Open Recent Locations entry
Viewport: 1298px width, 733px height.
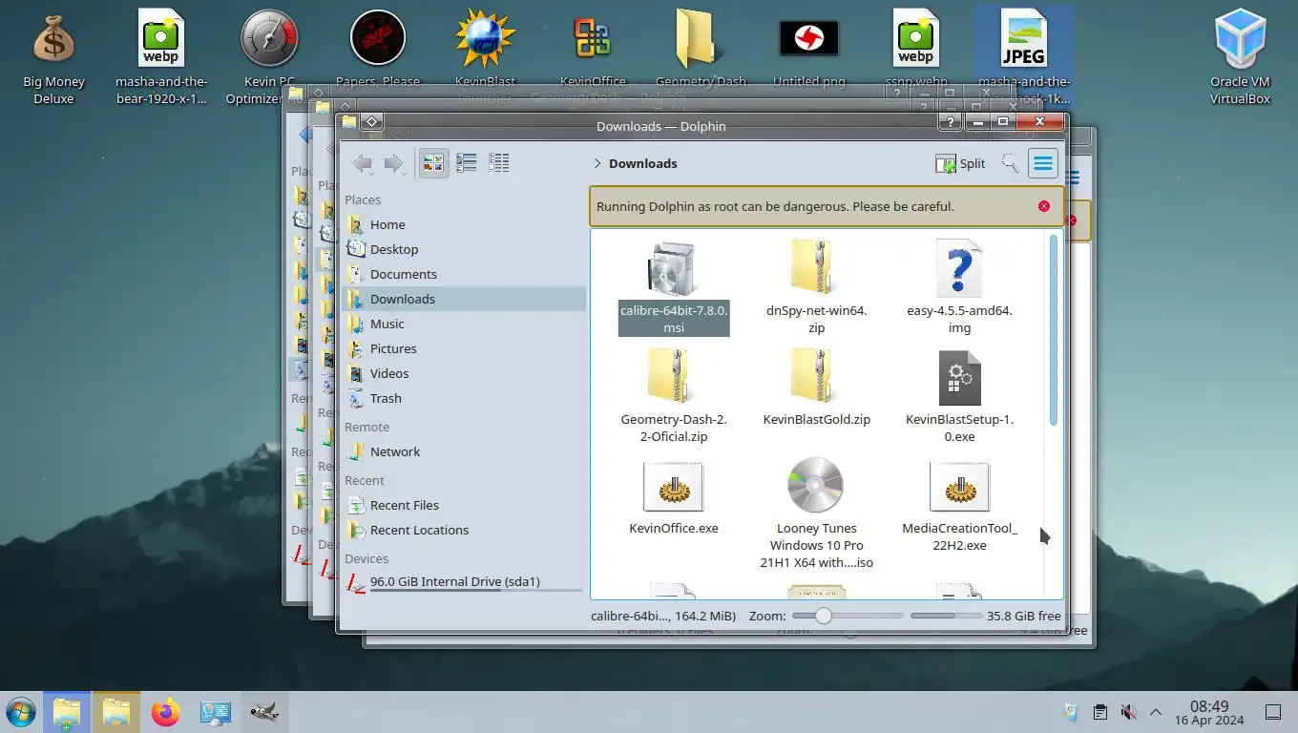(464, 530)
